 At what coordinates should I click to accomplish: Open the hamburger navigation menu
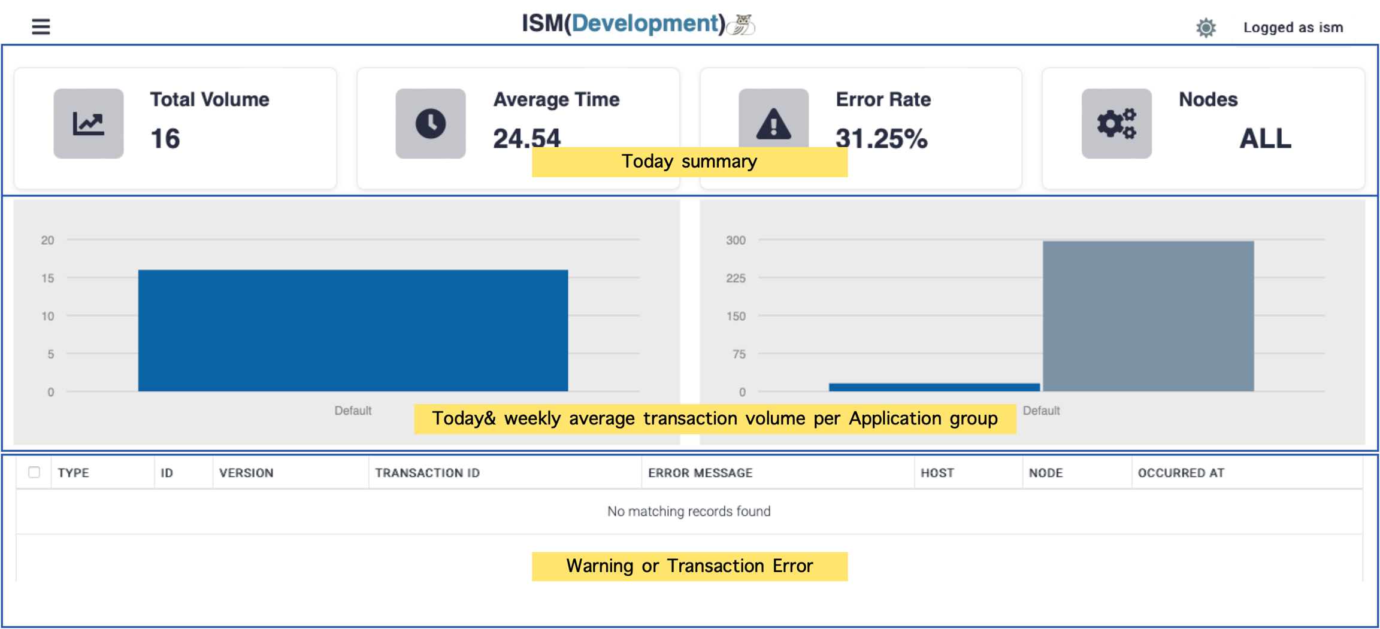point(41,26)
